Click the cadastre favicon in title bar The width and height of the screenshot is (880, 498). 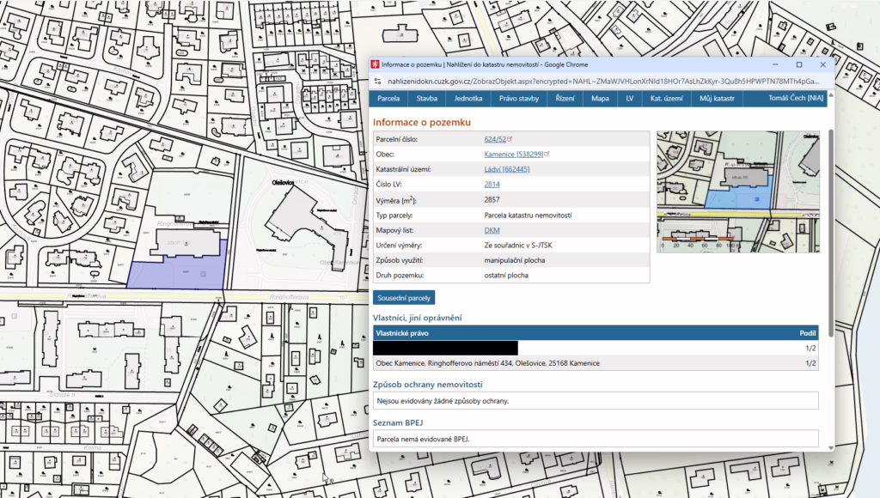pyautogui.click(x=376, y=64)
